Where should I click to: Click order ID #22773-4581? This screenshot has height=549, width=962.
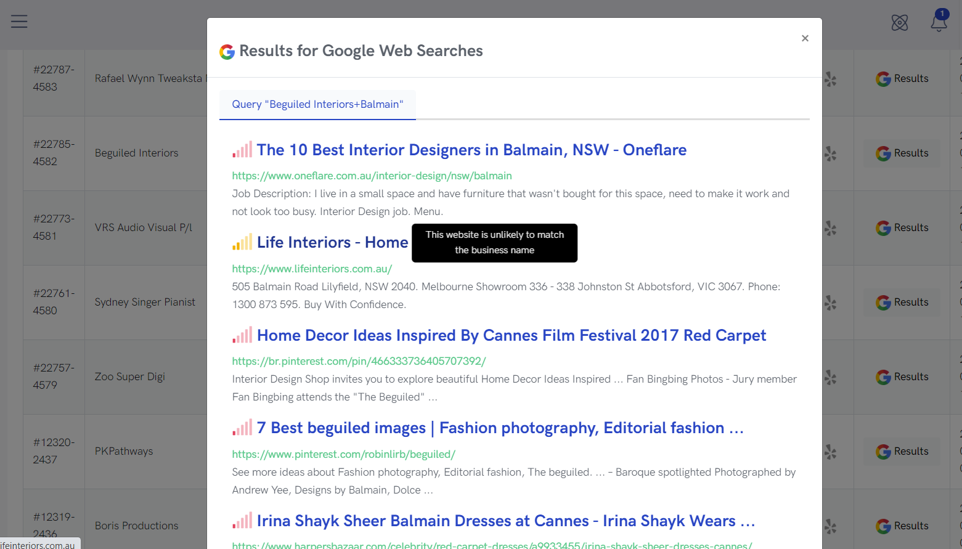point(54,227)
